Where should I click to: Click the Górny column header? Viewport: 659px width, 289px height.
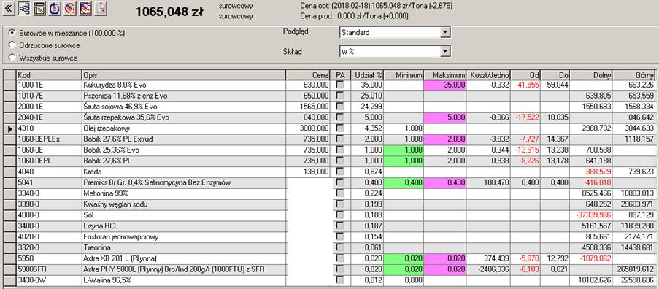click(634, 75)
